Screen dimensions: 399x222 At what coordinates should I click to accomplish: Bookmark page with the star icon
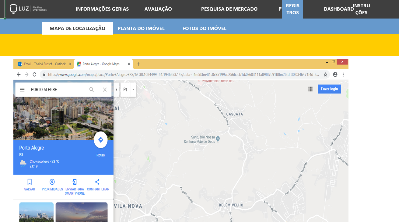click(x=325, y=74)
